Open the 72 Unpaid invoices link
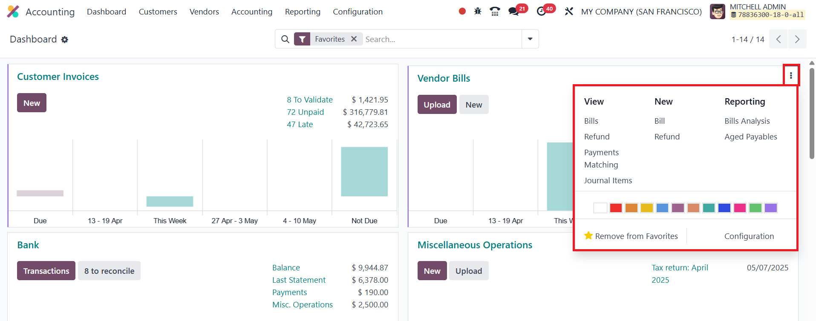Screen dimensions: 816x321 [305, 112]
